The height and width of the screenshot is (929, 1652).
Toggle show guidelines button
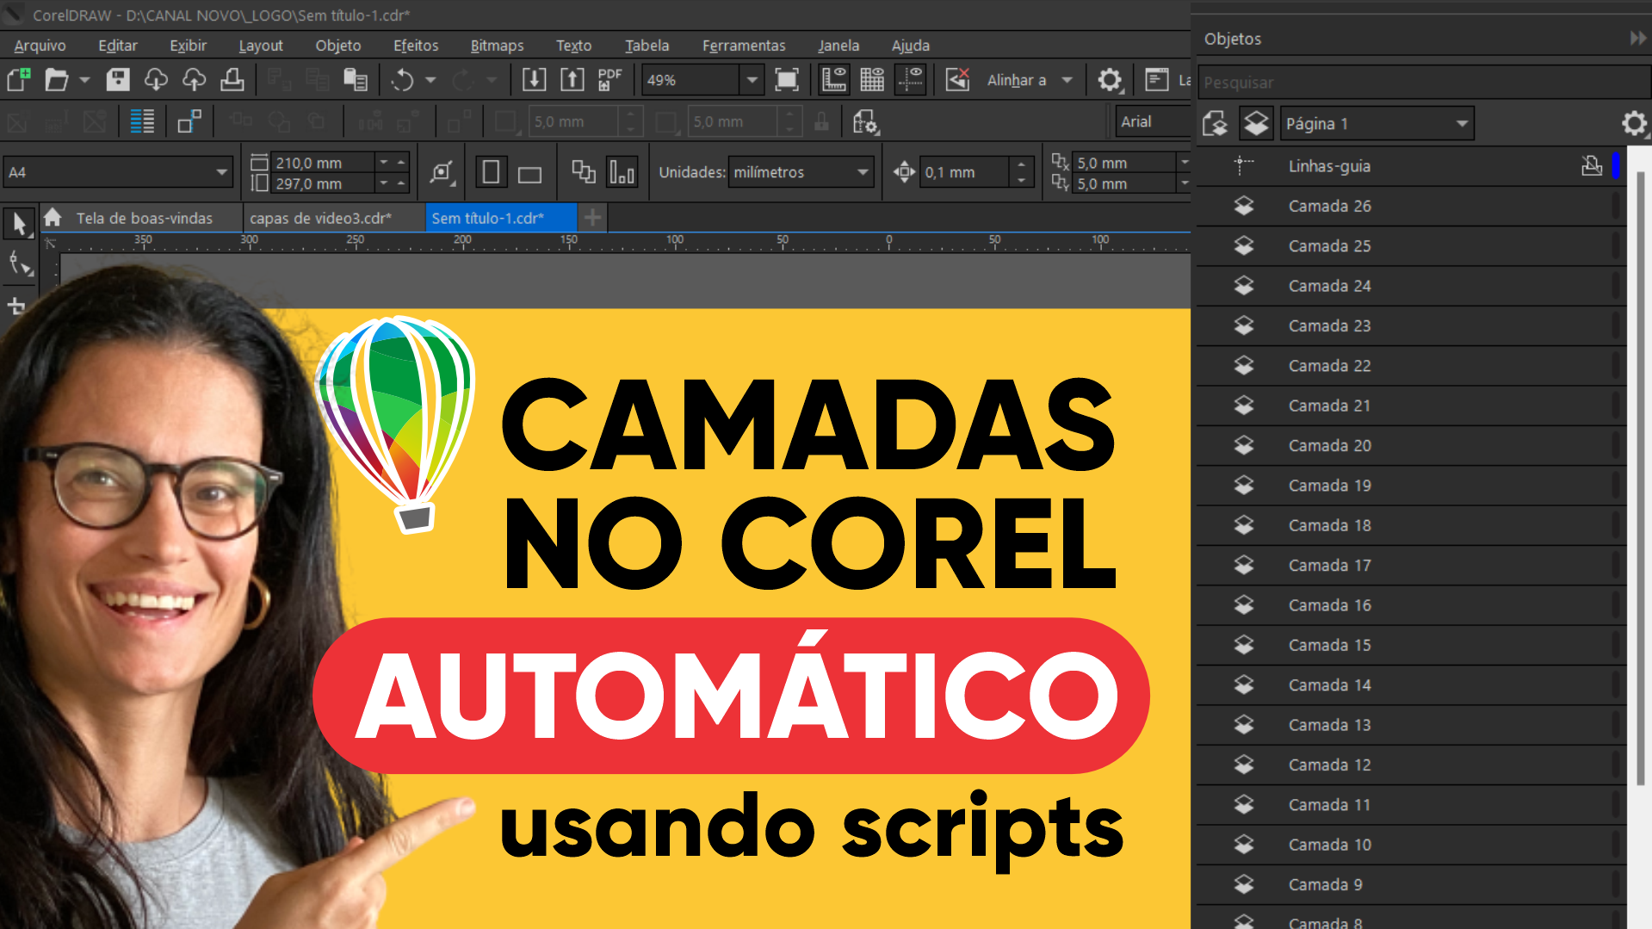point(910,80)
